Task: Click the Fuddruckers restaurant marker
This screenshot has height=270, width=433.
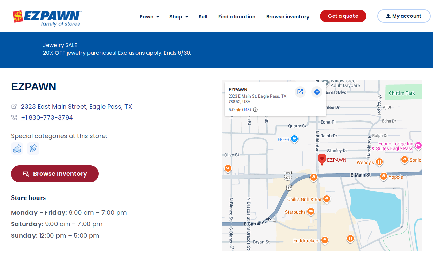Action: click(x=325, y=240)
